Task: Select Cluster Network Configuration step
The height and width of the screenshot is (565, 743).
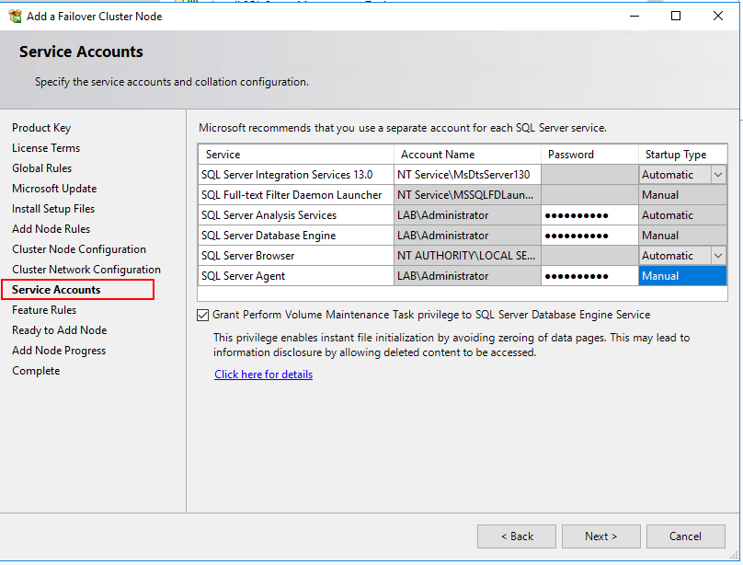Action: pyautogui.click(x=86, y=270)
